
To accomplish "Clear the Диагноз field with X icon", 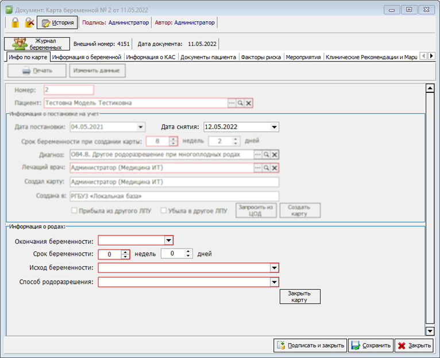I will (x=275, y=154).
